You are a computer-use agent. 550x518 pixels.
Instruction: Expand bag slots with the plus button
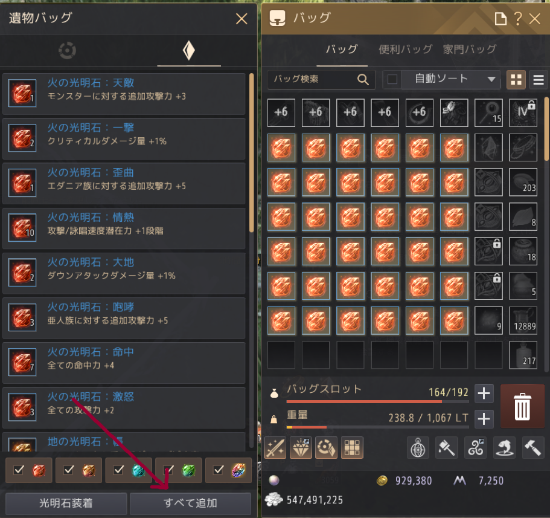(x=484, y=393)
